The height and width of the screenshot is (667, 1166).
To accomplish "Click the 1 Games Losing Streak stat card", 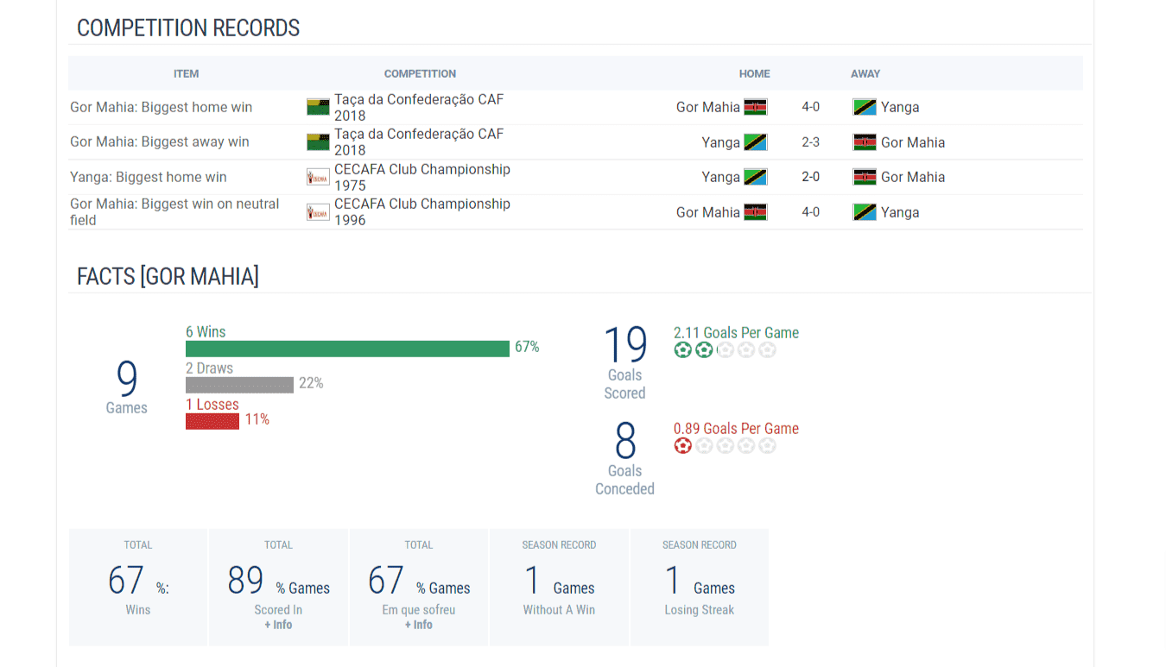I will pyautogui.click(x=700, y=588).
